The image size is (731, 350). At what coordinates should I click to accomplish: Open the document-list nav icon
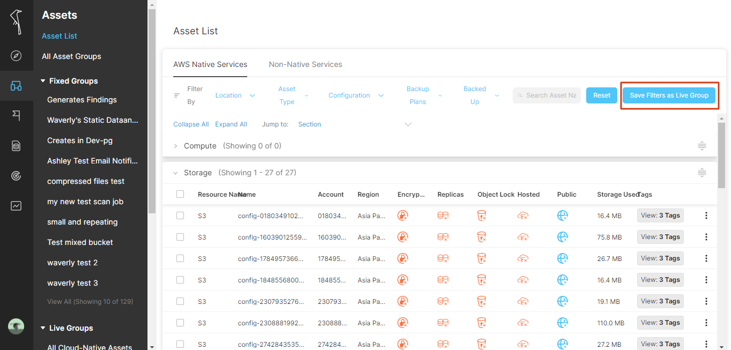(x=16, y=146)
